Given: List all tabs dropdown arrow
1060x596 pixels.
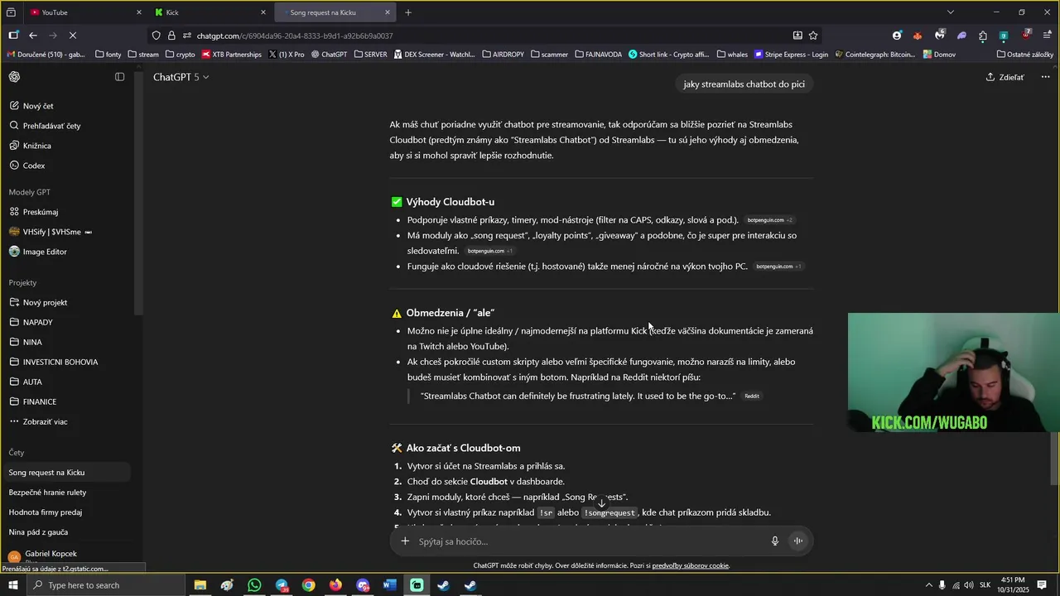Looking at the screenshot, I should (x=951, y=12).
